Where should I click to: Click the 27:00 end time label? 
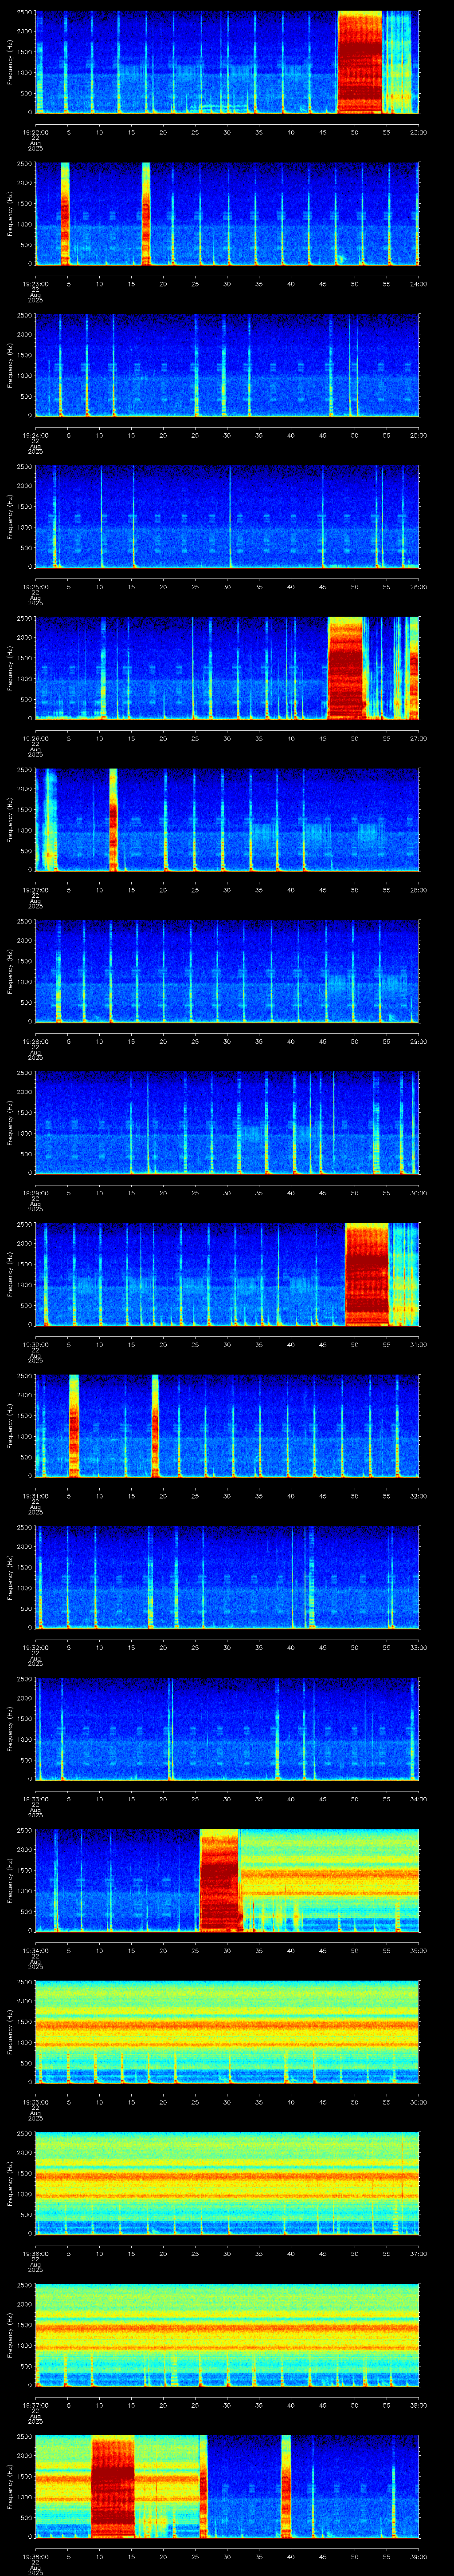click(418, 738)
